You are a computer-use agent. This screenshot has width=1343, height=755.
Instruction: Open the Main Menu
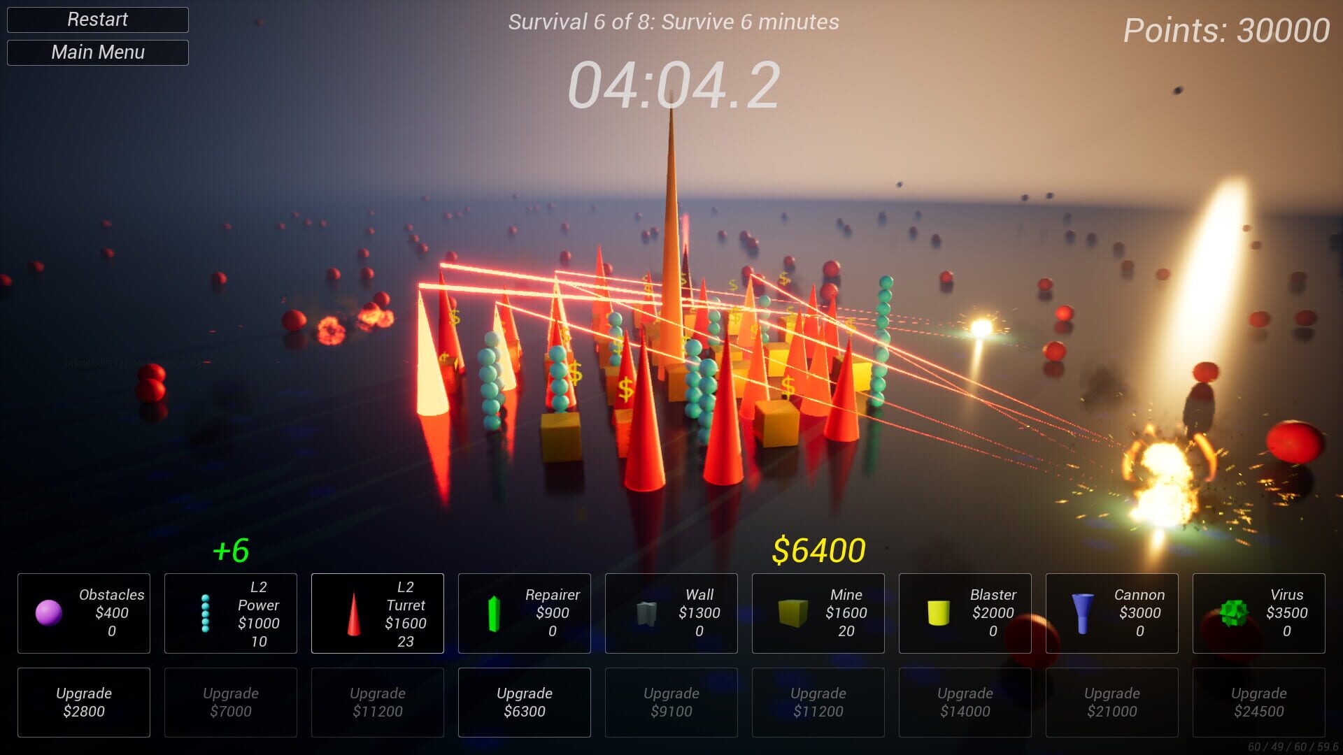(x=98, y=52)
